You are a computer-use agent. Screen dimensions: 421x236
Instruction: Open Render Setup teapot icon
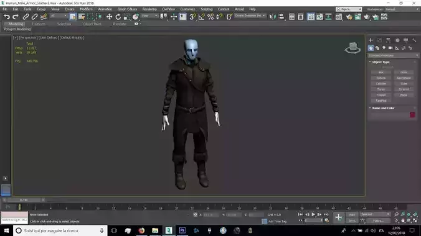(x=349, y=17)
